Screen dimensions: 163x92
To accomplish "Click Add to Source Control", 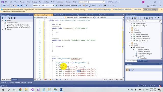I will point(147,86).
